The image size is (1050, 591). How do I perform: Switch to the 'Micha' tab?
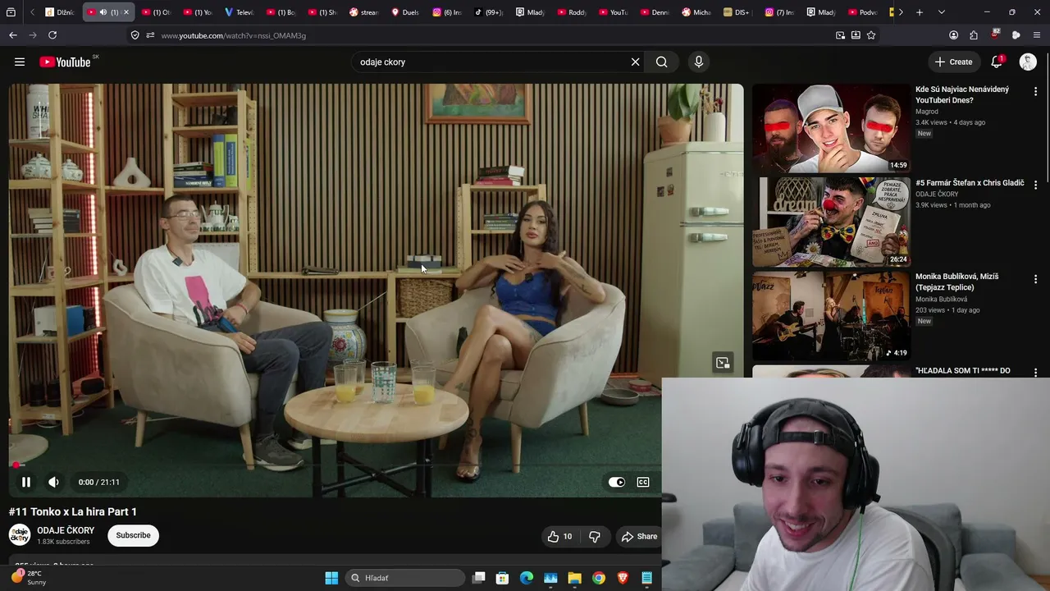[697, 12]
